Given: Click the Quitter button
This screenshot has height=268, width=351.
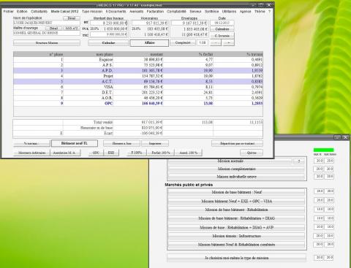Looking at the screenshot, I should pos(252,153).
